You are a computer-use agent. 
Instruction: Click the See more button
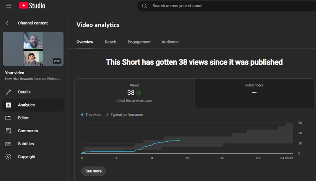93,171
